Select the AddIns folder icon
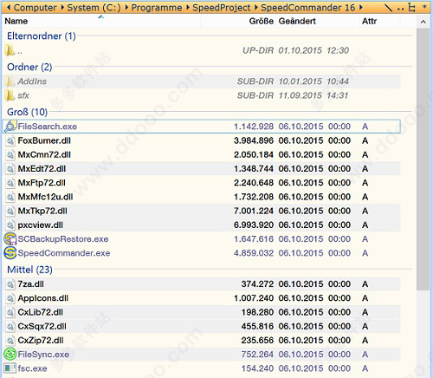The image size is (433, 378). 10,81
